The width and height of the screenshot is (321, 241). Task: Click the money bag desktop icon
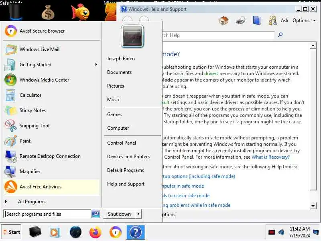coord(48,13)
